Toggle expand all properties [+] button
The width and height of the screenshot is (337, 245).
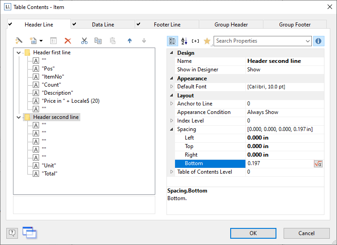(x=195, y=41)
